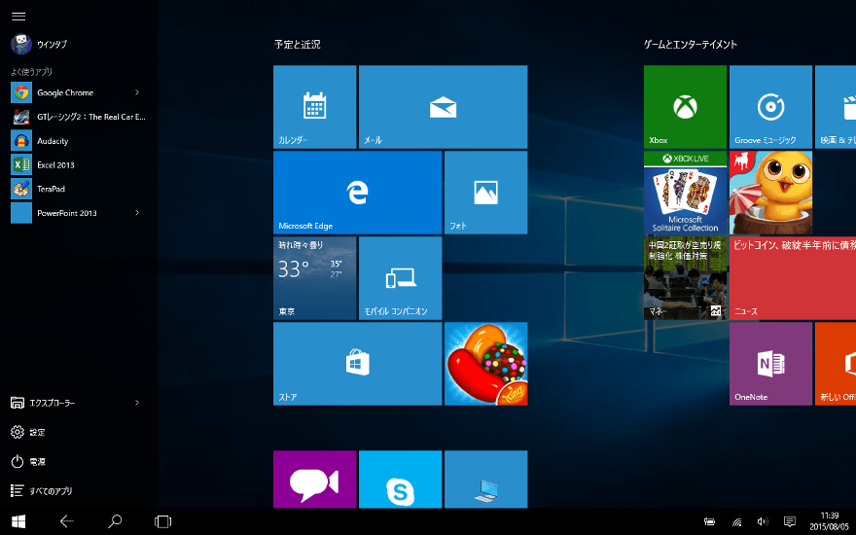Open the Xbox tile
Screen dimensions: 856x535
pos(685,107)
